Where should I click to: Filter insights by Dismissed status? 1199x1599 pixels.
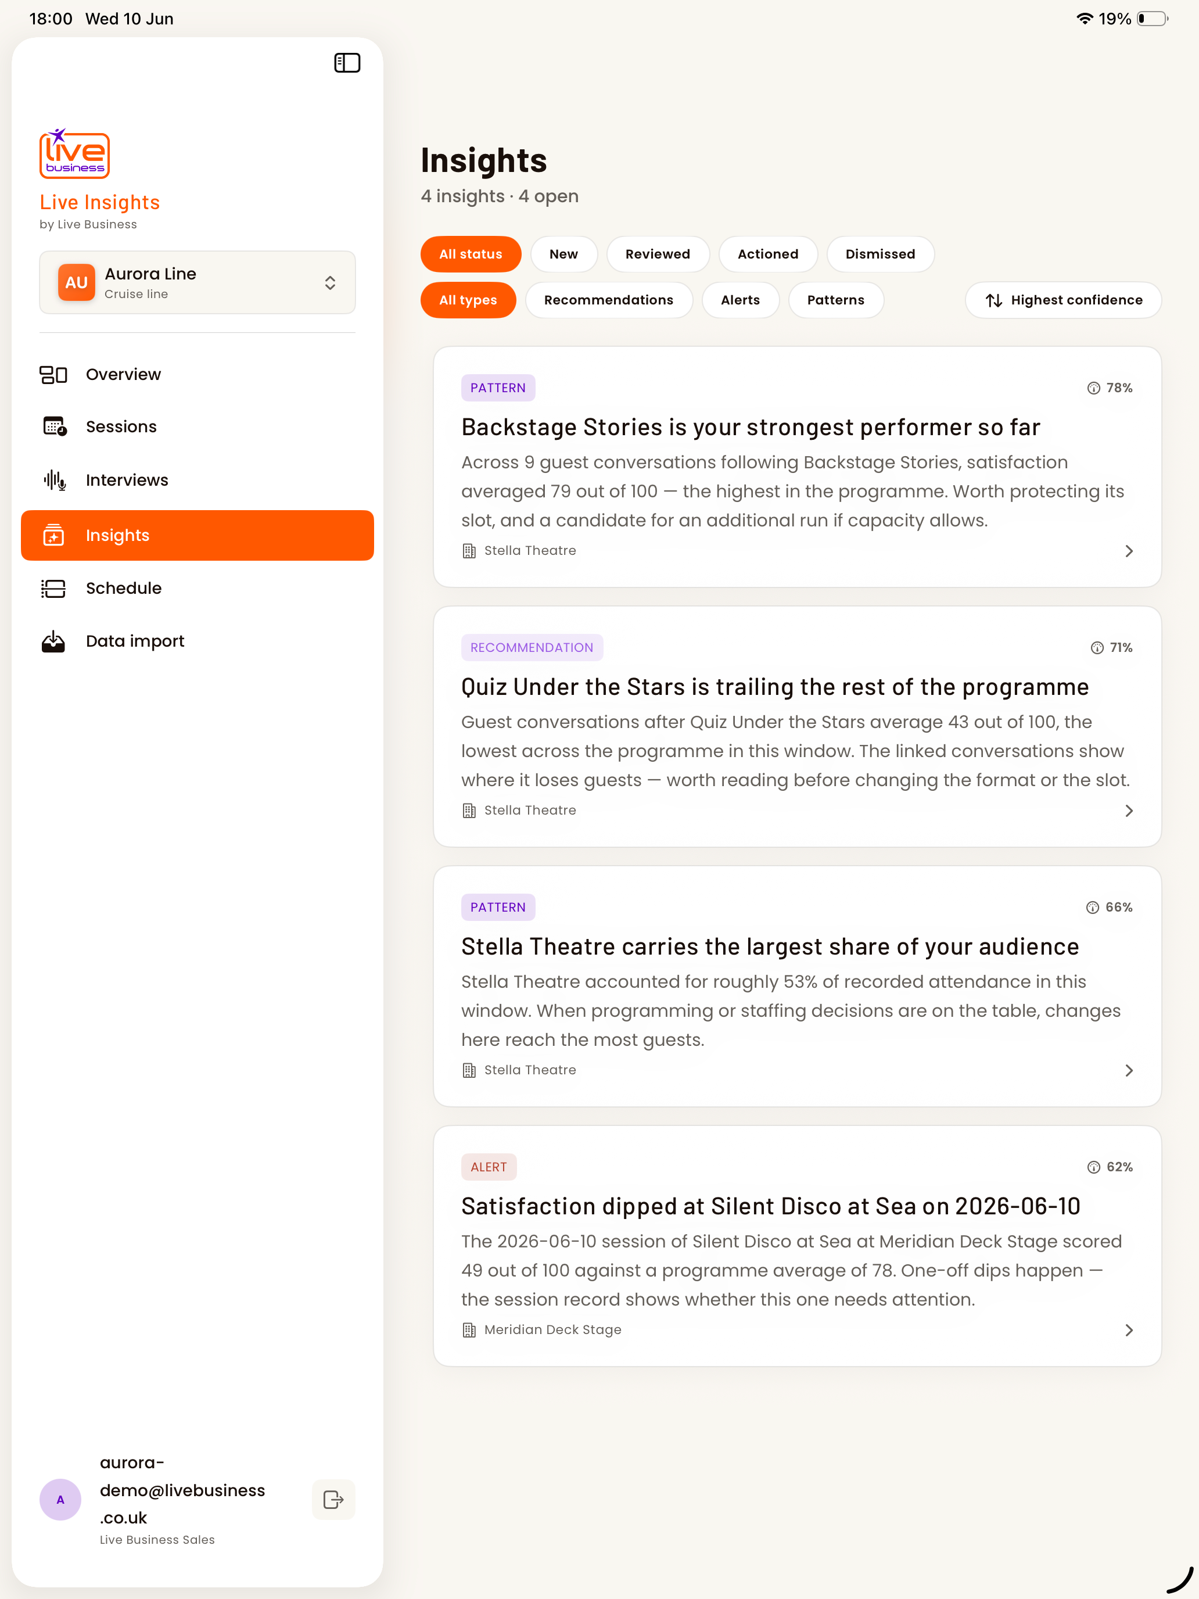879,254
